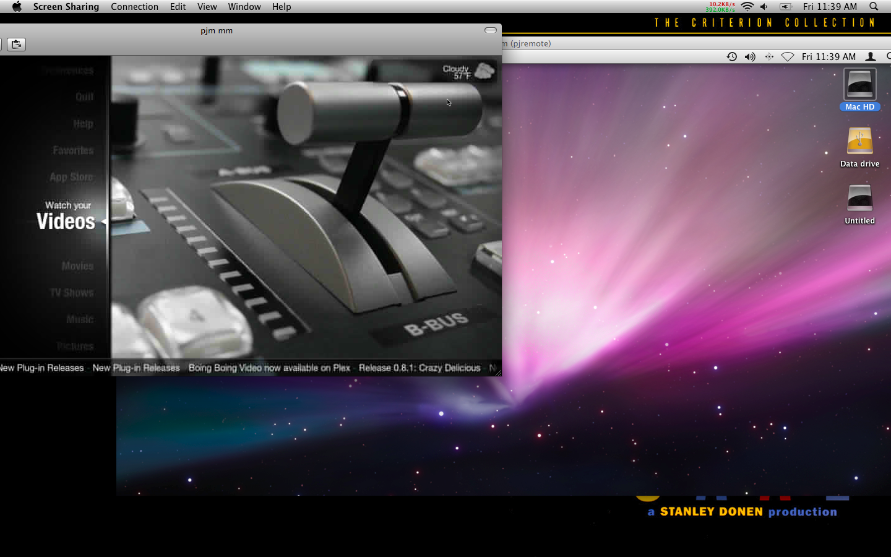This screenshot has height=557, width=891.
Task: Select App Store in the Plex menu
Action: point(71,177)
